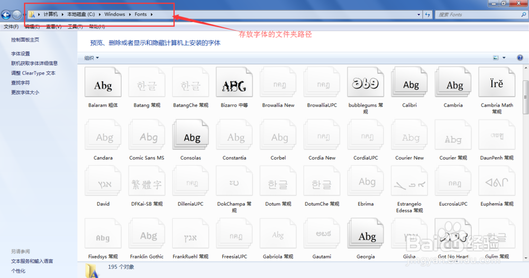Open 联机获取字体详细信息 link
Image resolution: width=529 pixels, height=278 pixels.
pyautogui.click(x=34, y=63)
